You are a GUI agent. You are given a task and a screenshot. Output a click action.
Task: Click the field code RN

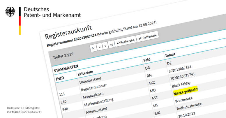click(149, 75)
